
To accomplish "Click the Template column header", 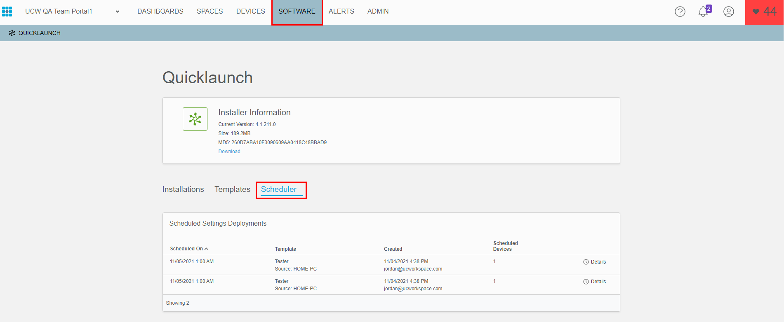I will pos(285,249).
